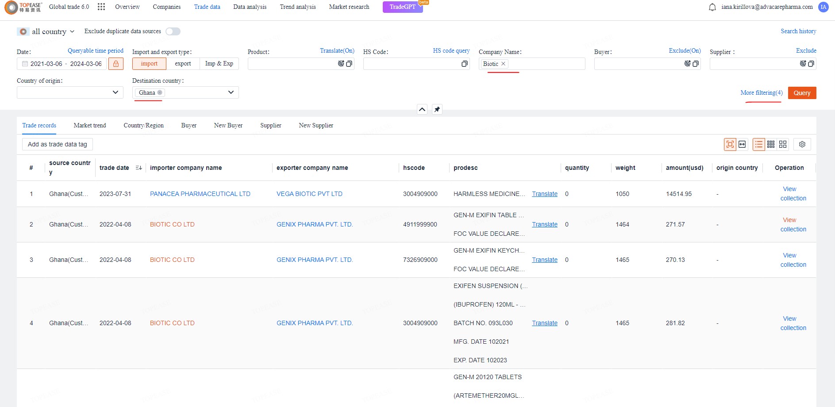The height and width of the screenshot is (407, 835).
Task: Open PANACEA PHARMACEUTICAL LTD importer link
Action: [x=200, y=194]
